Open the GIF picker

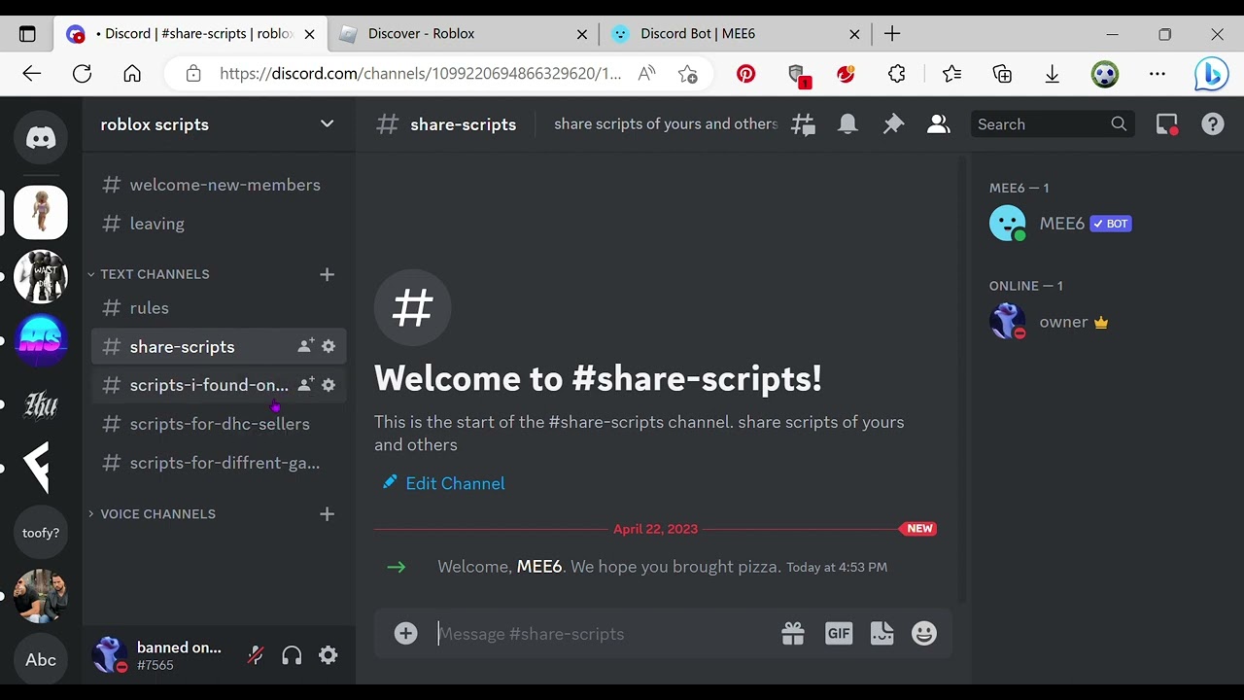(x=839, y=634)
